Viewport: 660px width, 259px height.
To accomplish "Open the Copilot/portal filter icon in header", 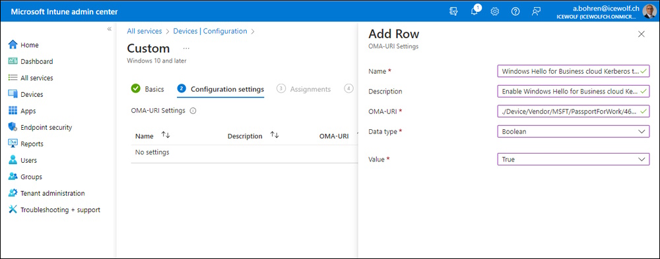I will [453, 11].
